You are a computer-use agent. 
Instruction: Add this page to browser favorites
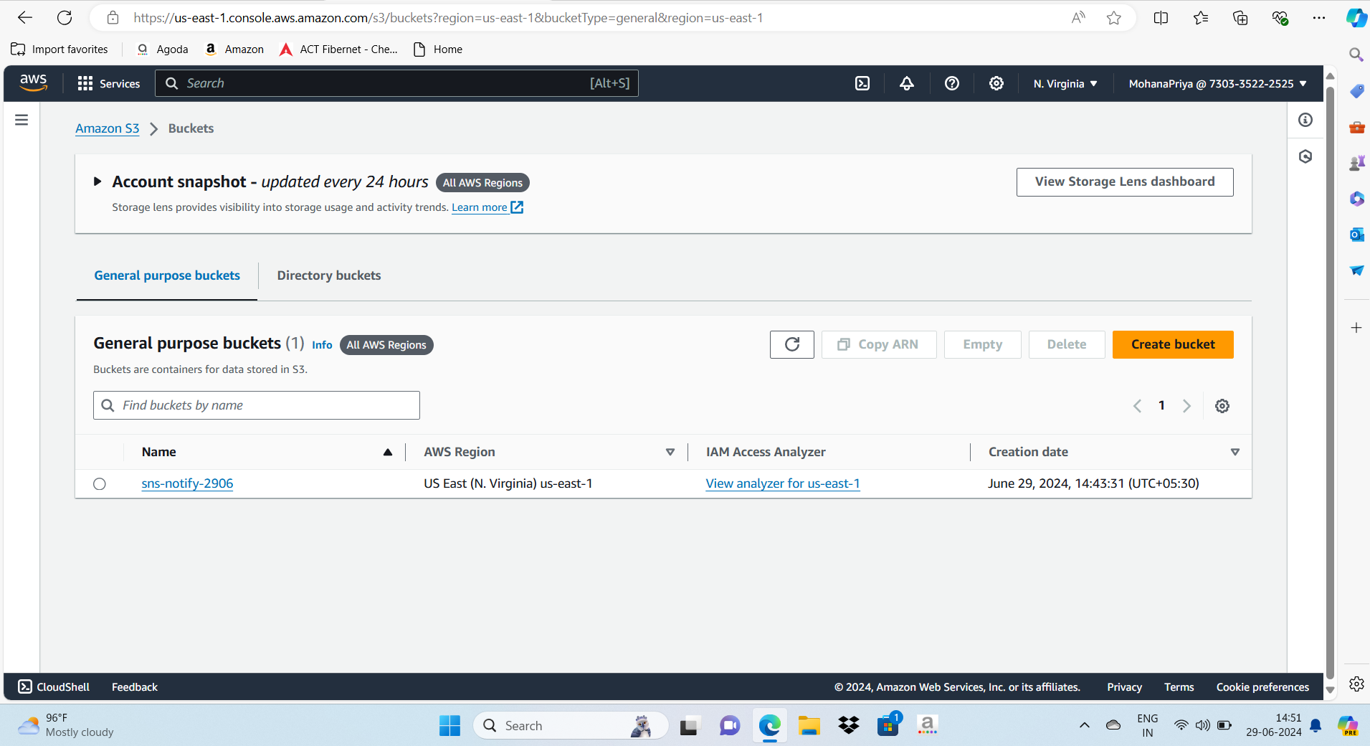point(1113,18)
